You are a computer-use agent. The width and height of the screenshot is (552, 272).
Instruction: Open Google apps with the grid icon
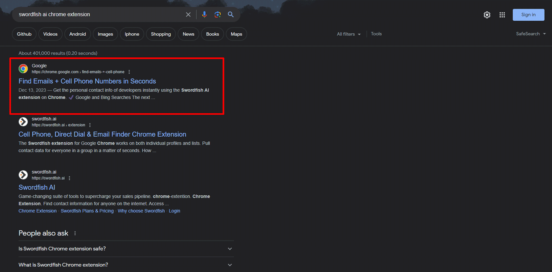point(502,14)
